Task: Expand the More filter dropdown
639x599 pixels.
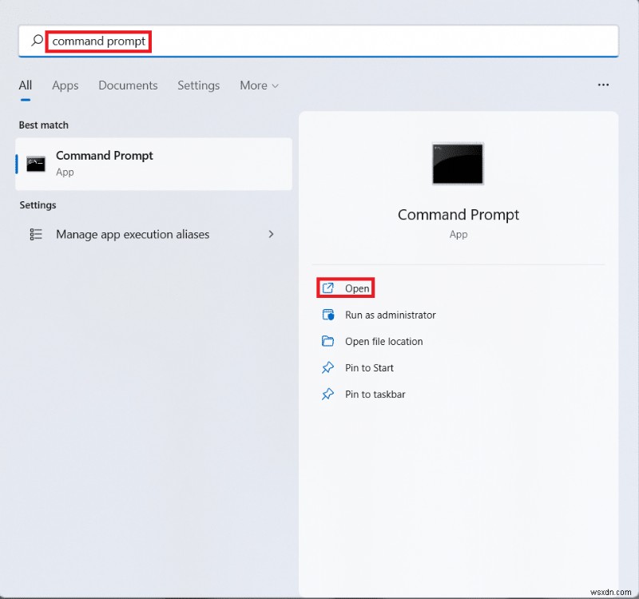Action: tap(258, 85)
